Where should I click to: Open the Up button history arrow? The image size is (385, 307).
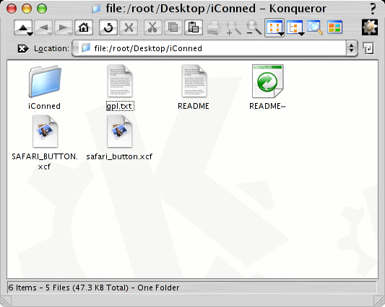30,34
